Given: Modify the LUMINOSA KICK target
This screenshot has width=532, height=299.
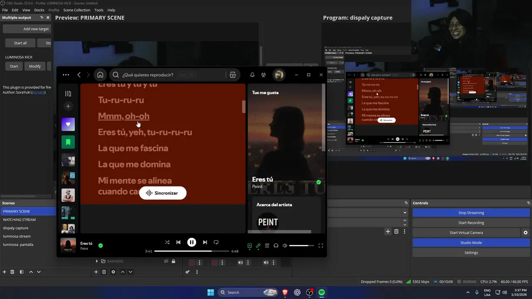Looking at the screenshot, I should (x=35, y=66).
